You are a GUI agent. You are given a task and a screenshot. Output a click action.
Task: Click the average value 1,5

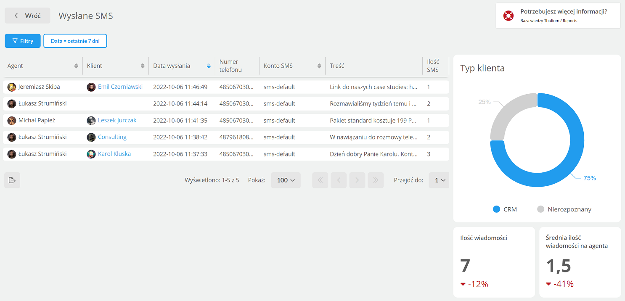point(559,266)
